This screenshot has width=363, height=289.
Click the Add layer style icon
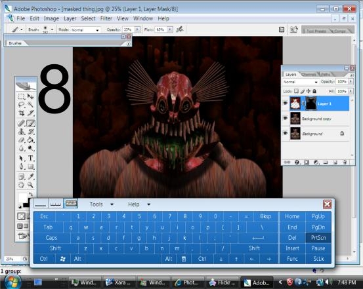coord(297,163)
